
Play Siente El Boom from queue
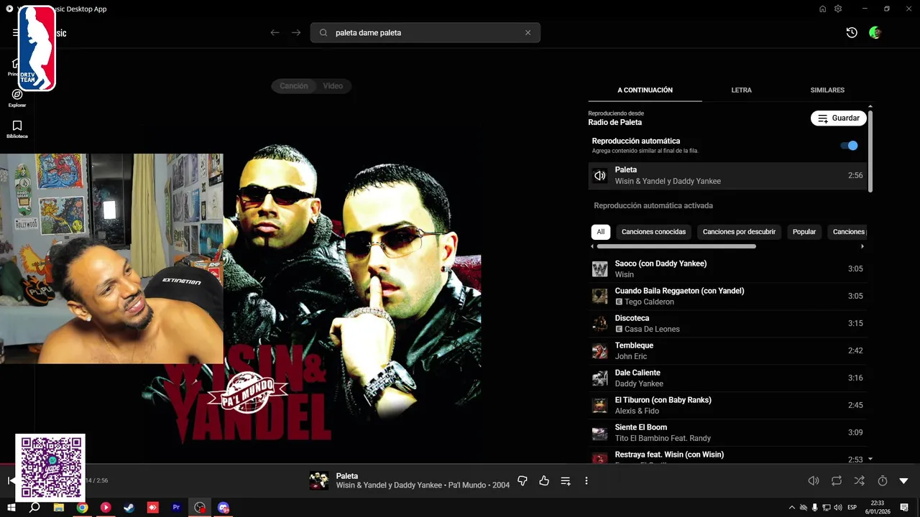(727, 432)
